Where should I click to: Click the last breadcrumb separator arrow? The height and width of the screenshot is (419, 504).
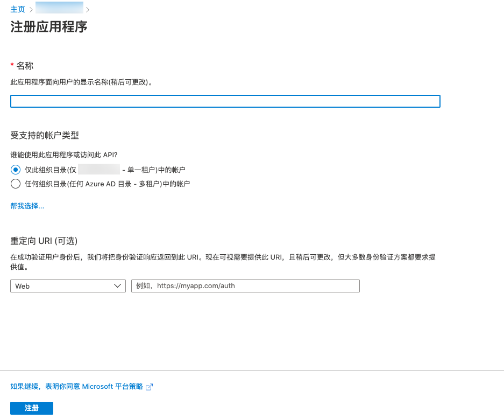point(88,10)
